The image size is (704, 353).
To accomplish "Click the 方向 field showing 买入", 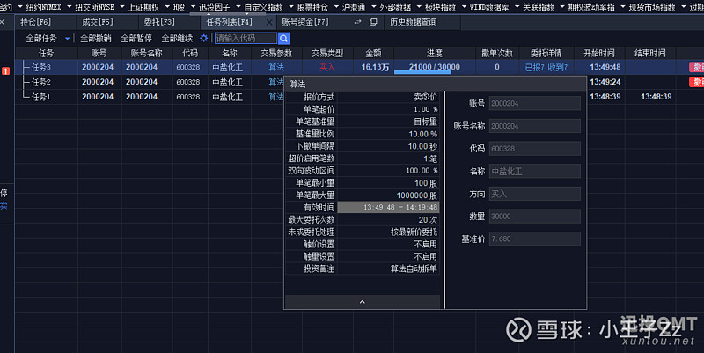I will 535,194.
